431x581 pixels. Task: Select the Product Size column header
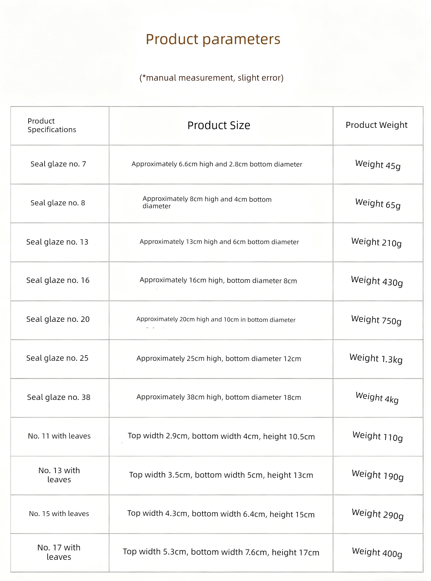click(219, 125)
